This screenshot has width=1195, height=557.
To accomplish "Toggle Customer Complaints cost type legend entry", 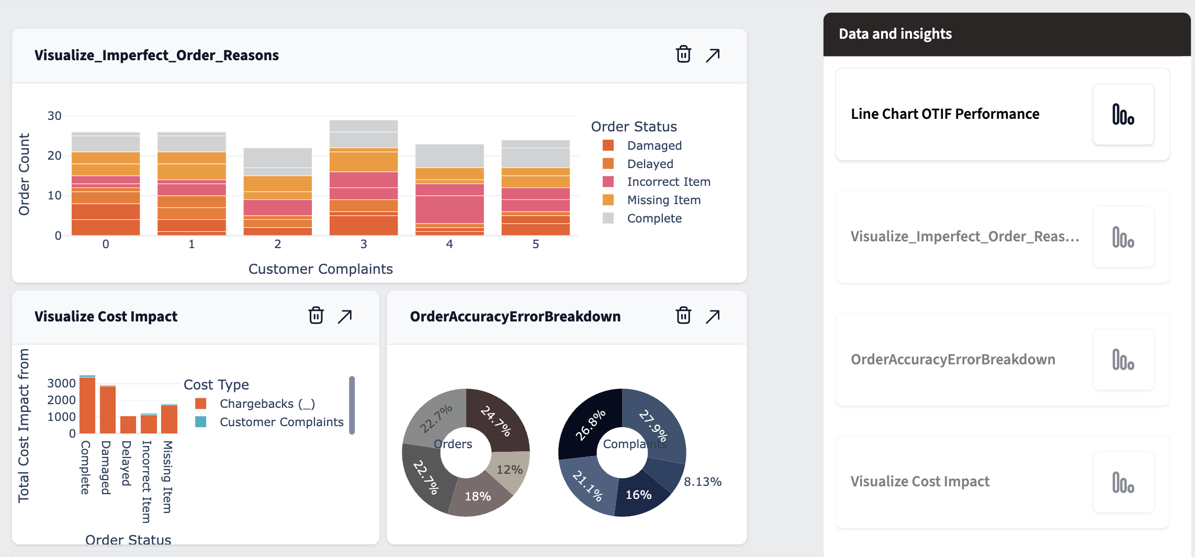I will (x=281, y=422).
